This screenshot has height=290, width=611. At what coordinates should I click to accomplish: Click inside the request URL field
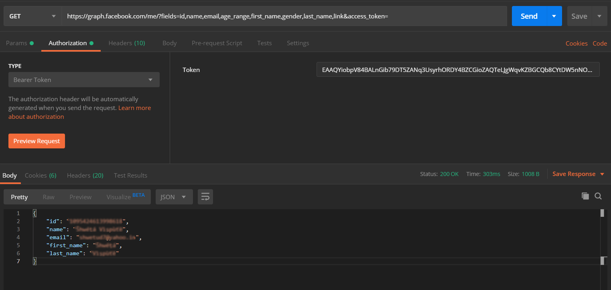[x=281, y=16]
